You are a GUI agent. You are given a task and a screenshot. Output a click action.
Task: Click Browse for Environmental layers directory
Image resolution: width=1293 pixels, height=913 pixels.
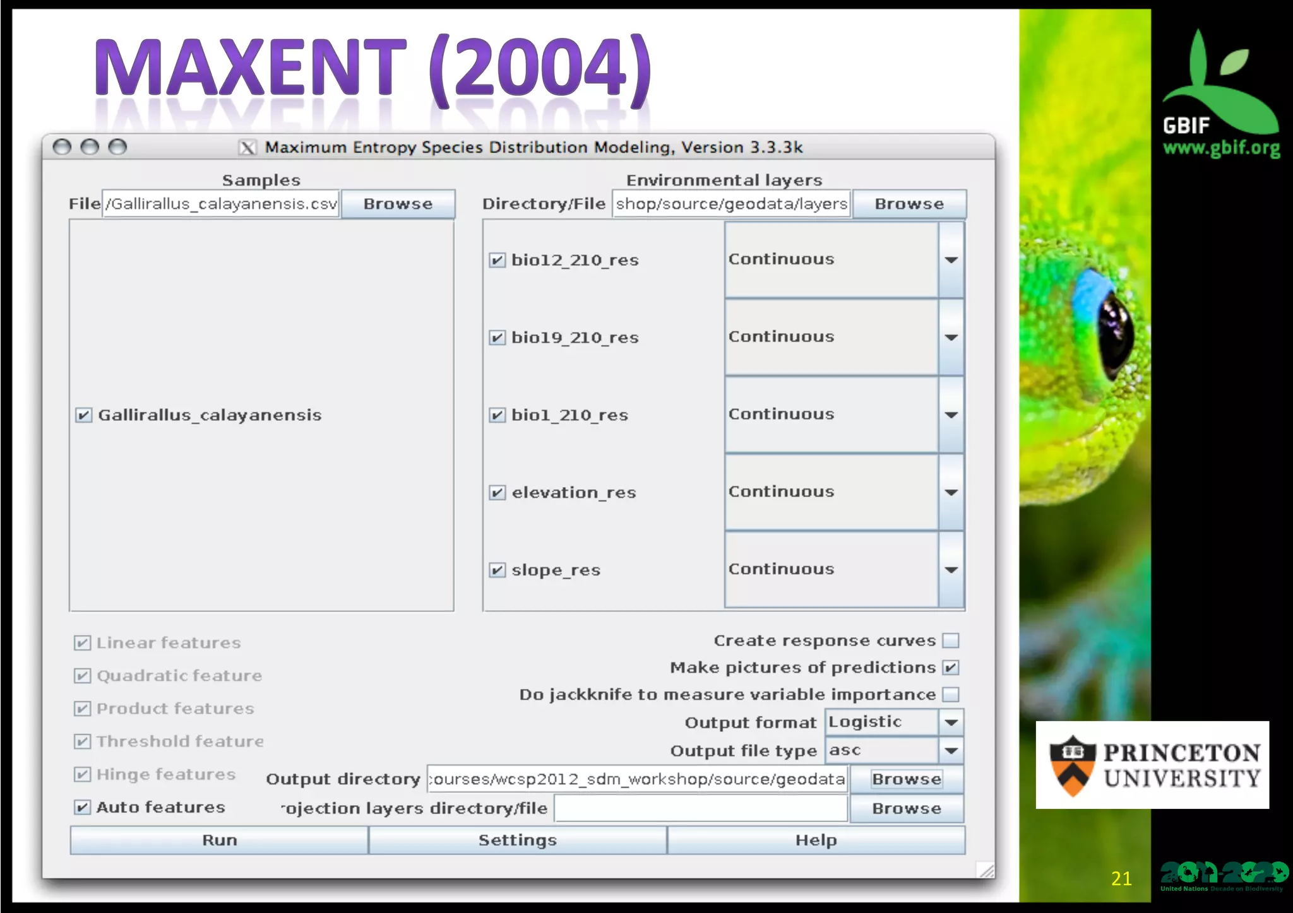pos(909,204)
